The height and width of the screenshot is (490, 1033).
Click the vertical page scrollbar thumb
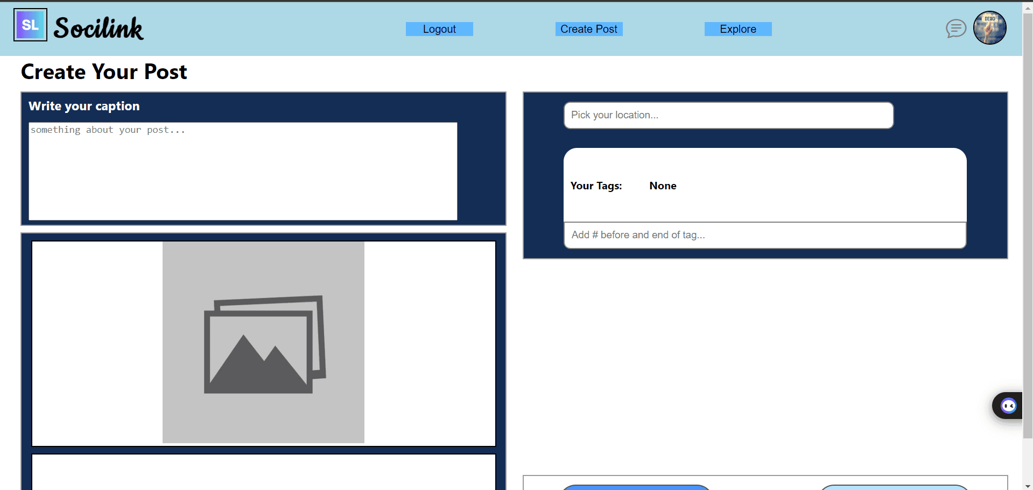click(x=1028, y=215)
